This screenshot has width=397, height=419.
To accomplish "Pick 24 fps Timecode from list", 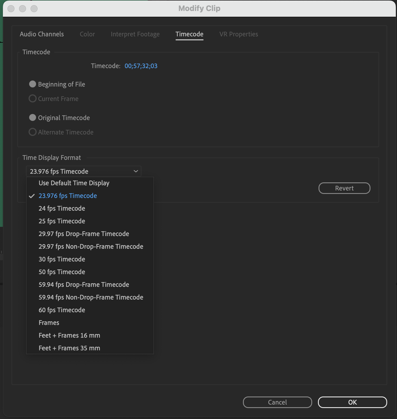I will tap(62, 208).
